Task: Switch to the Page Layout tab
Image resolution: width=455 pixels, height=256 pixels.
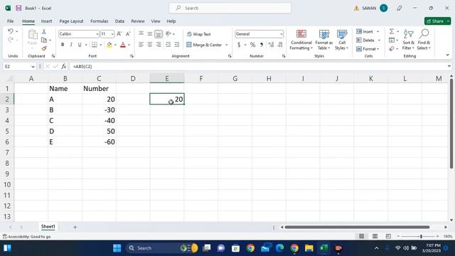Action: (71, 21)
